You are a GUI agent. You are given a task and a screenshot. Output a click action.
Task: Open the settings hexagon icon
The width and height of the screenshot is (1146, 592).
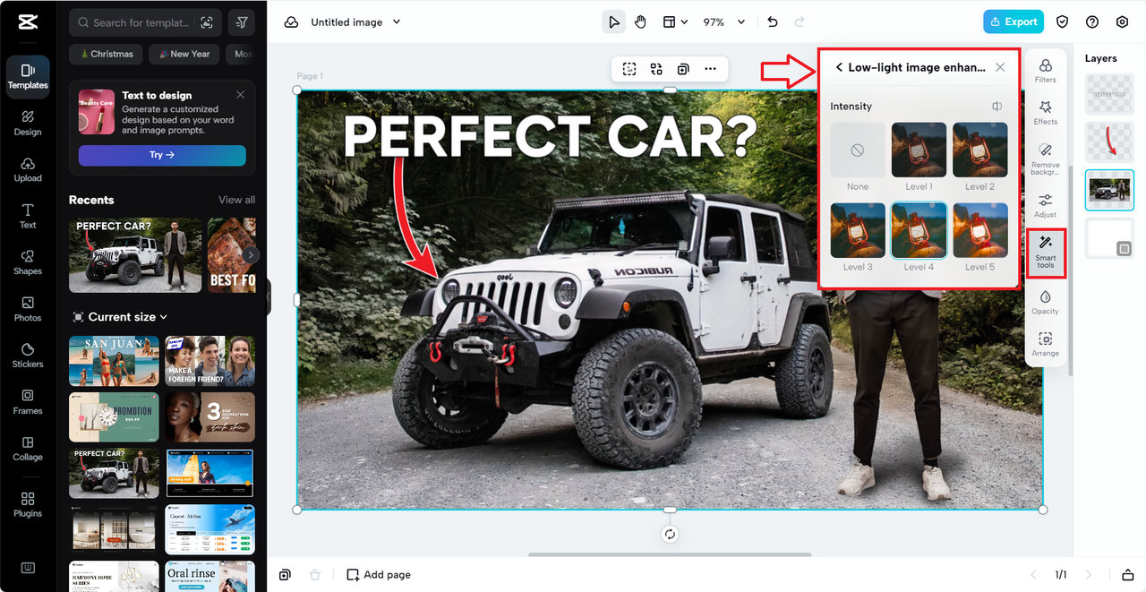pyautogui.click(x=1122, y=22)
